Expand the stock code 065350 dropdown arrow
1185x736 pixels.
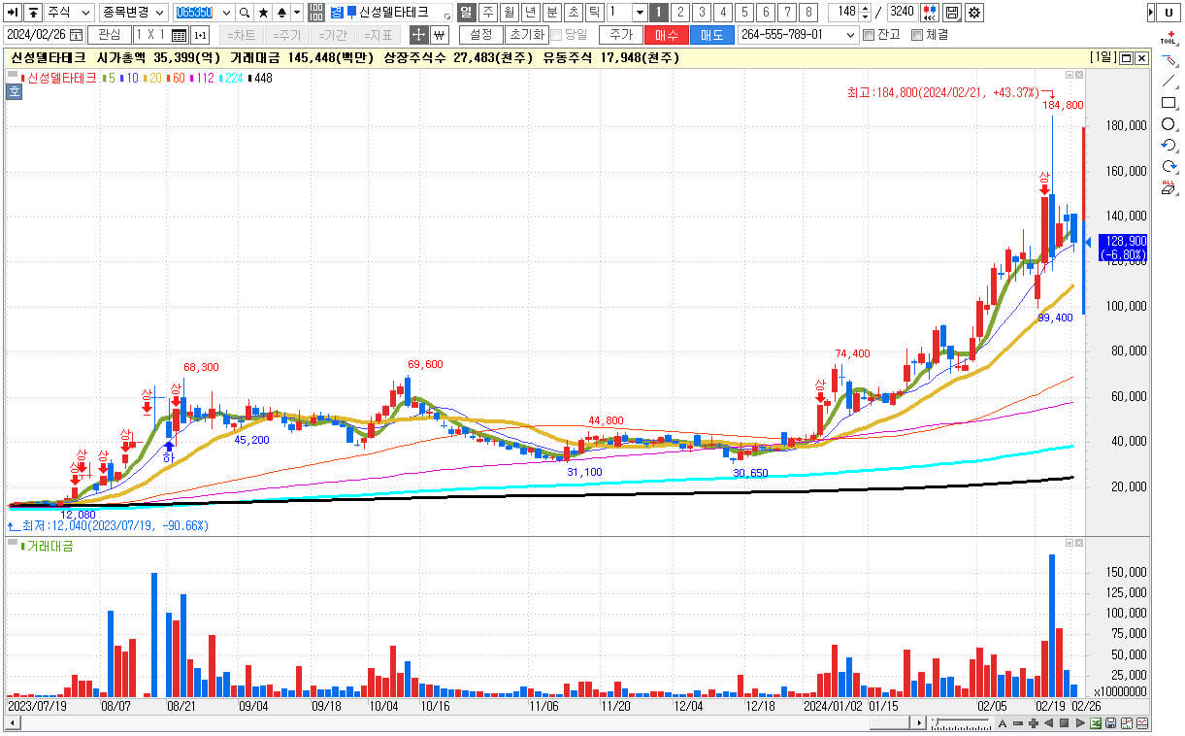[227, 13]
